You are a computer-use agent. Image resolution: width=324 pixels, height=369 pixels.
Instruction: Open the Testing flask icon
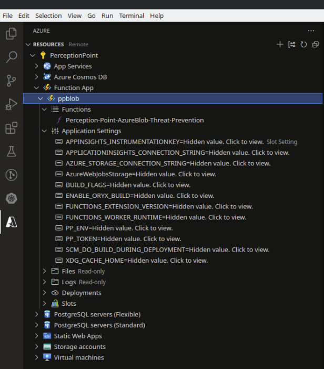click(11, 152)
